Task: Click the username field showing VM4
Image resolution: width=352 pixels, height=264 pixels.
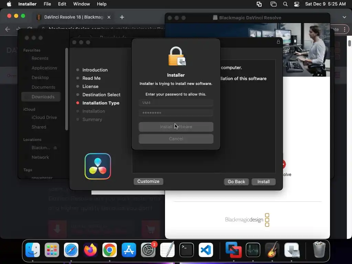Action: (176, 103)
